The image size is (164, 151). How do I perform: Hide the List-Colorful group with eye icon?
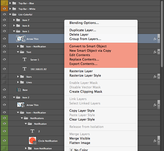click(x=4, y=14)
